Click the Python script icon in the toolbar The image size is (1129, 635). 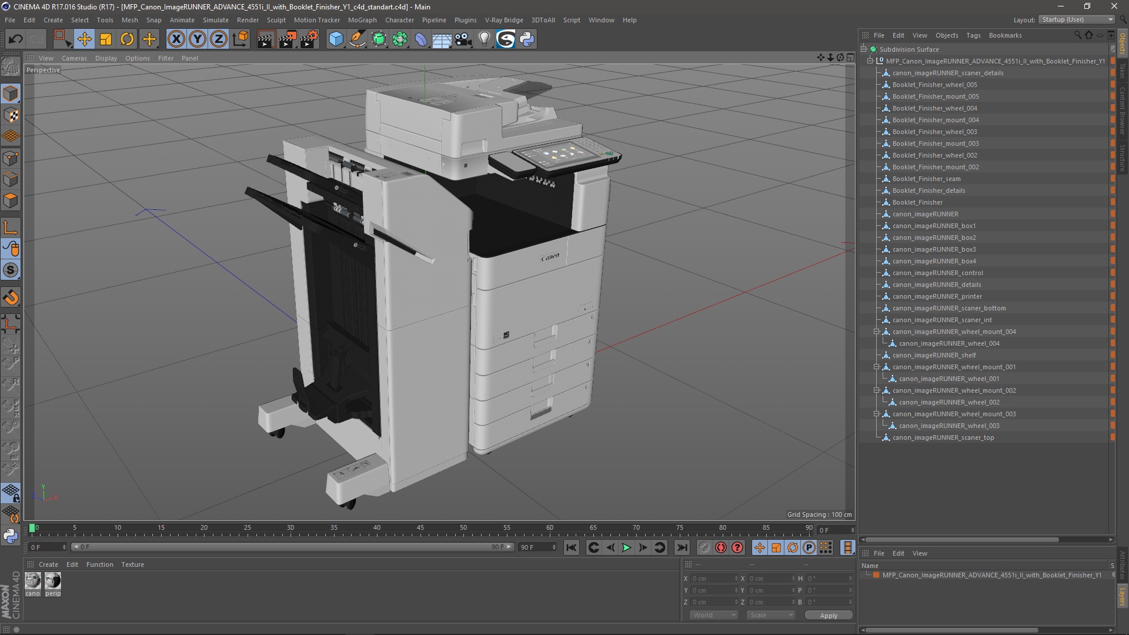(527, 39)
